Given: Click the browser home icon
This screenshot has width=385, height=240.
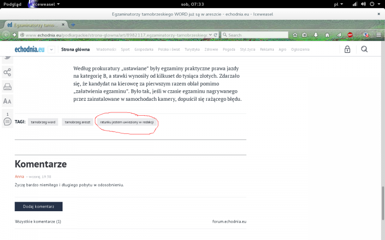Looking at the screenshot, I should click(327, 35).
